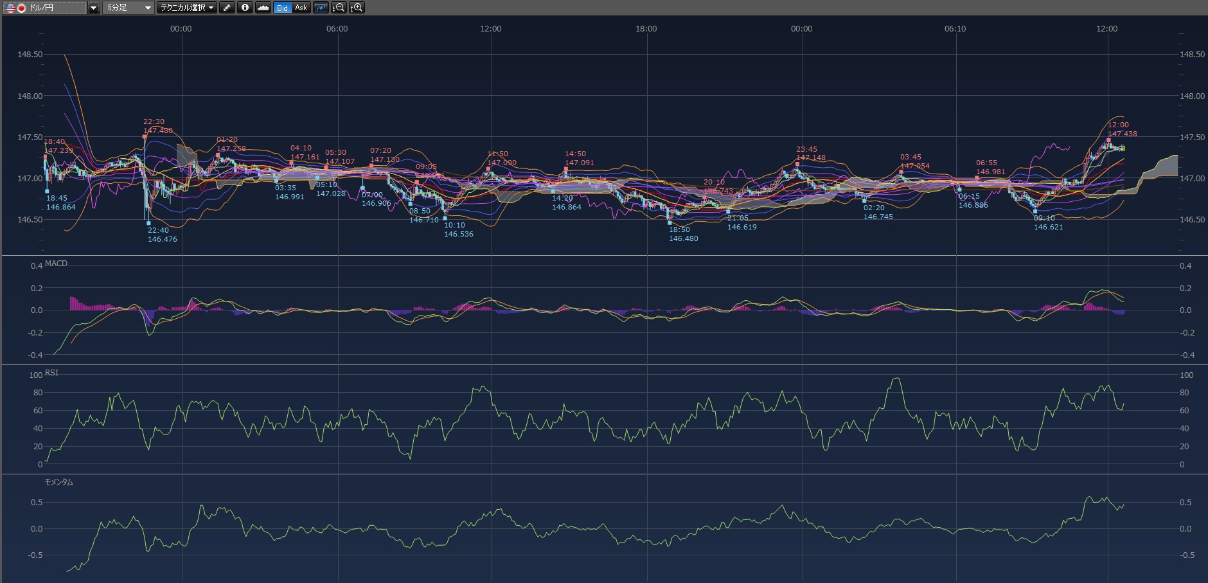Click the RSI panel label

pos(51,373)
